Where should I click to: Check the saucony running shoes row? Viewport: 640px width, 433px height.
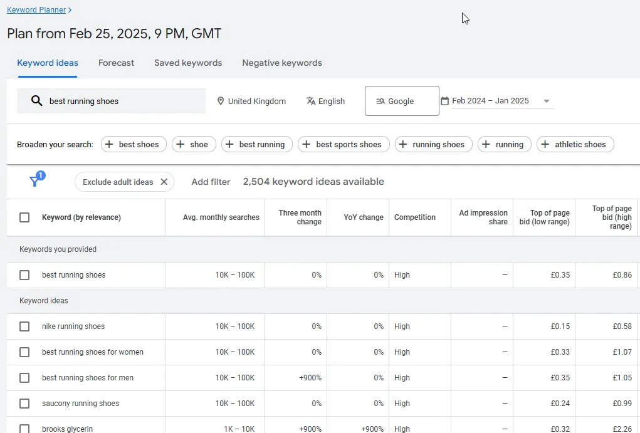[24, 403]
